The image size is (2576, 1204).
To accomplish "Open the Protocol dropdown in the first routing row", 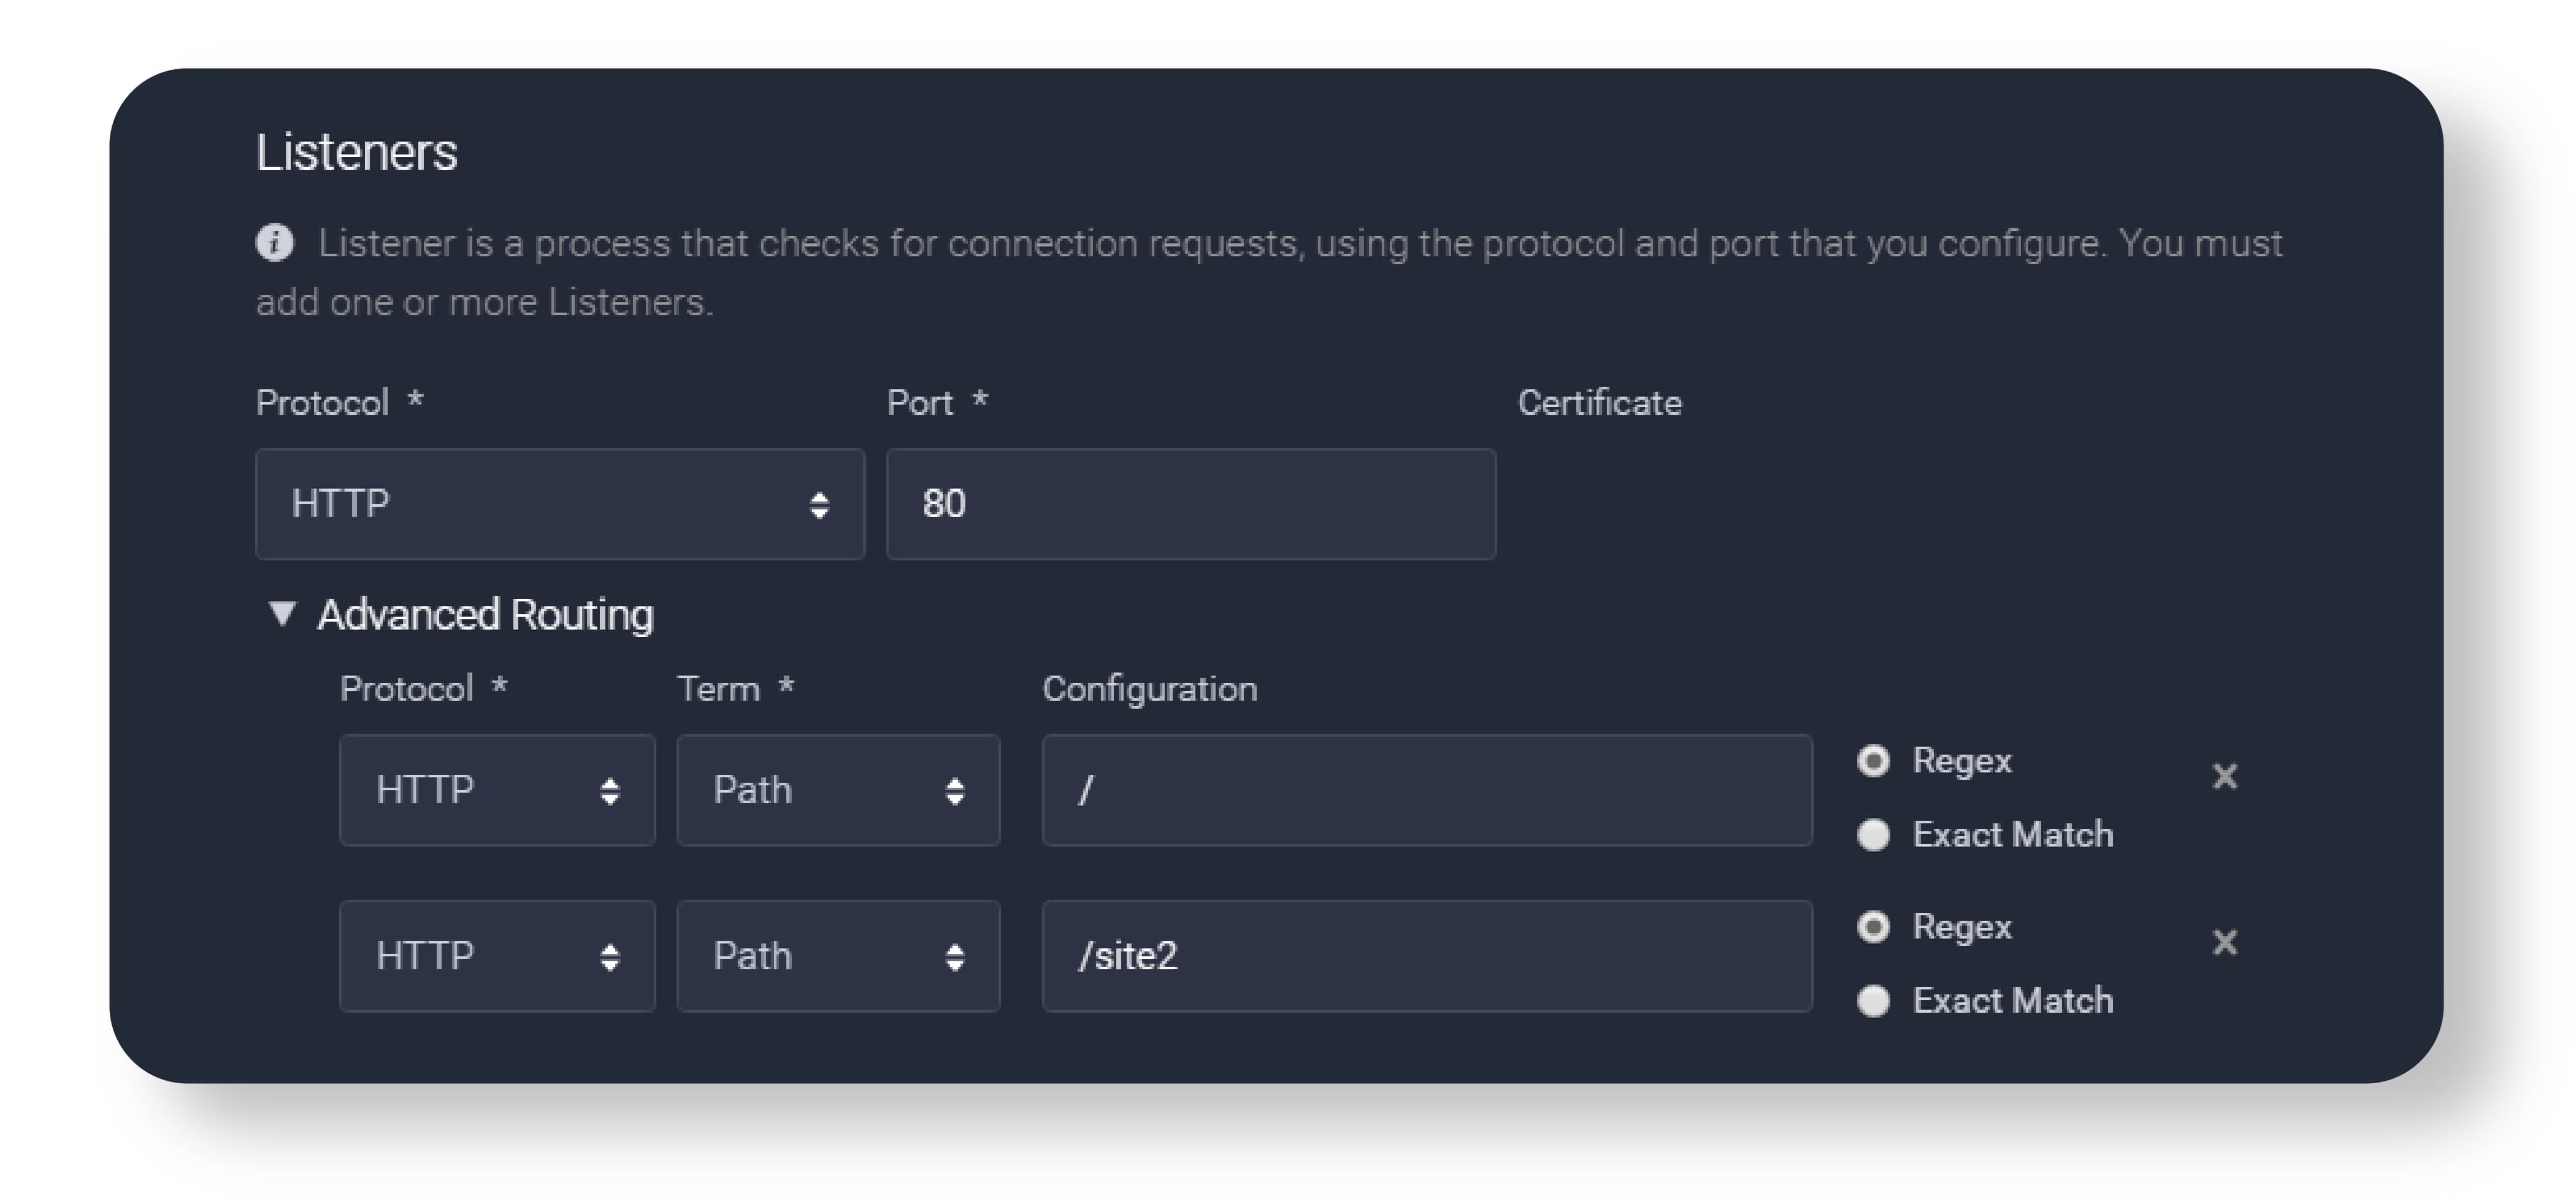I will (497, 790).
